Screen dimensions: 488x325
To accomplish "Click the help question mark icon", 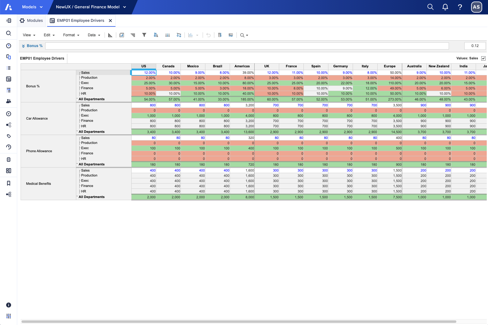I will pyautogui.click(x=460, y=7).
